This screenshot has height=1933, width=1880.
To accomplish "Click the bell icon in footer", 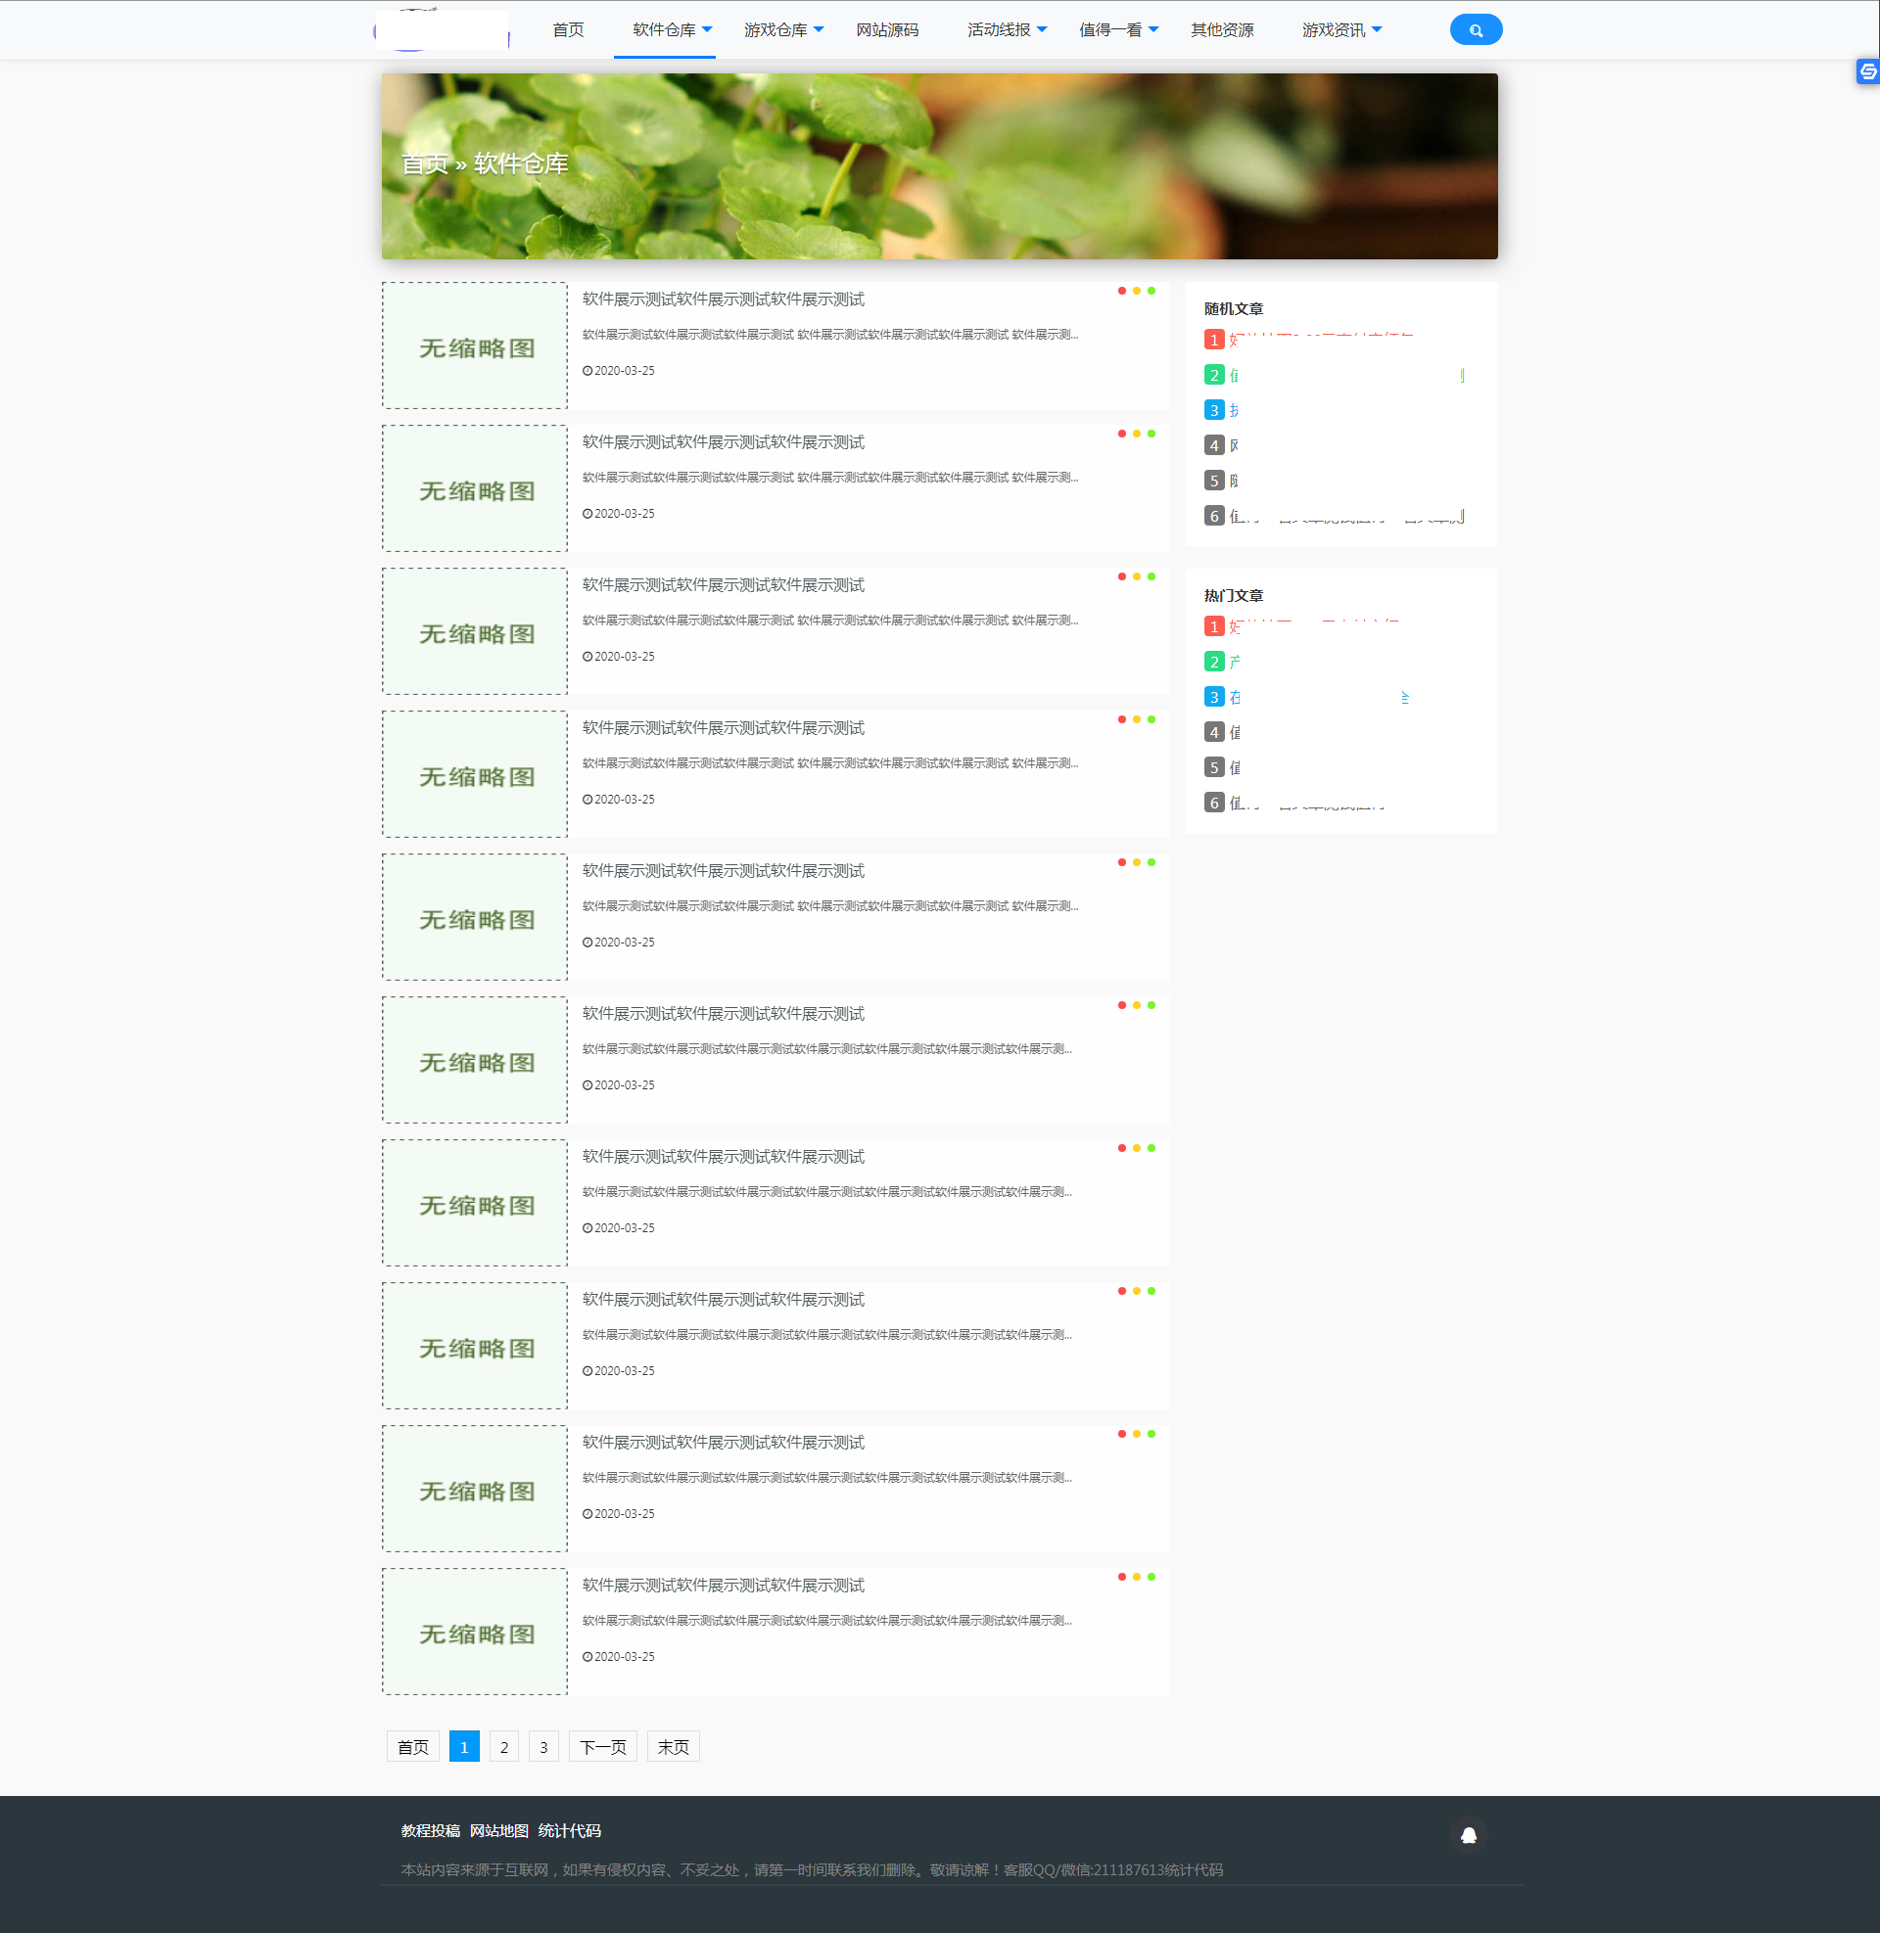I will coord(1468,1834).
